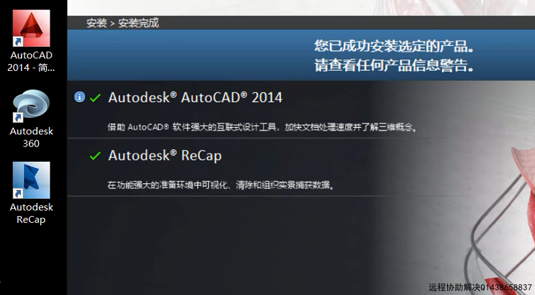Click the 安装 > 安装完成 breadcrumb
Screen dimensions: 535x295
tap(123, 23)
